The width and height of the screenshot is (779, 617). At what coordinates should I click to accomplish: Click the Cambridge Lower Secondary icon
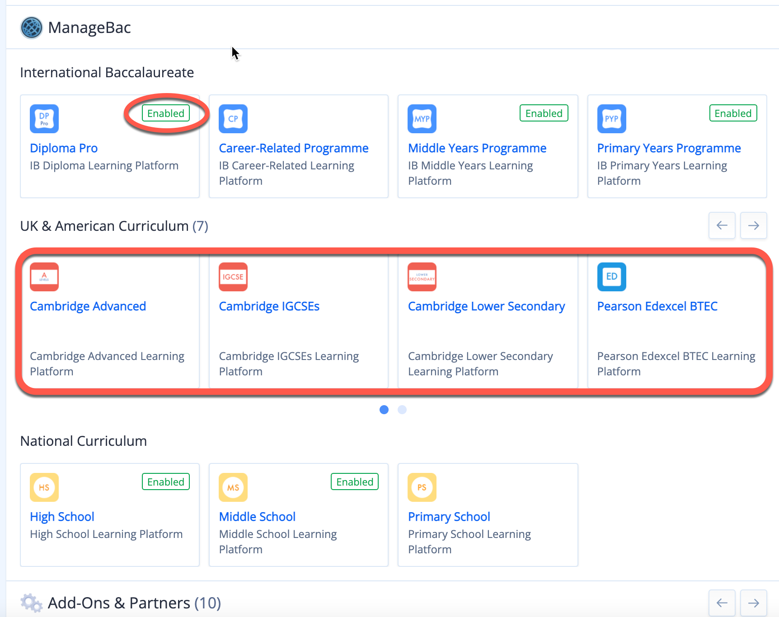point(422,277)
